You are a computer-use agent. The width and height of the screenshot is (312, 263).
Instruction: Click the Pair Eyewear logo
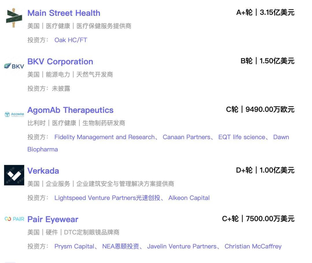tap(14, 219)
